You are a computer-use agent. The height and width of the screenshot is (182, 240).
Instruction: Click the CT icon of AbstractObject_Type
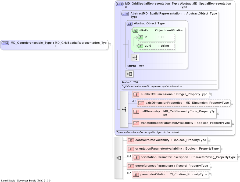[x=130, y=24]
